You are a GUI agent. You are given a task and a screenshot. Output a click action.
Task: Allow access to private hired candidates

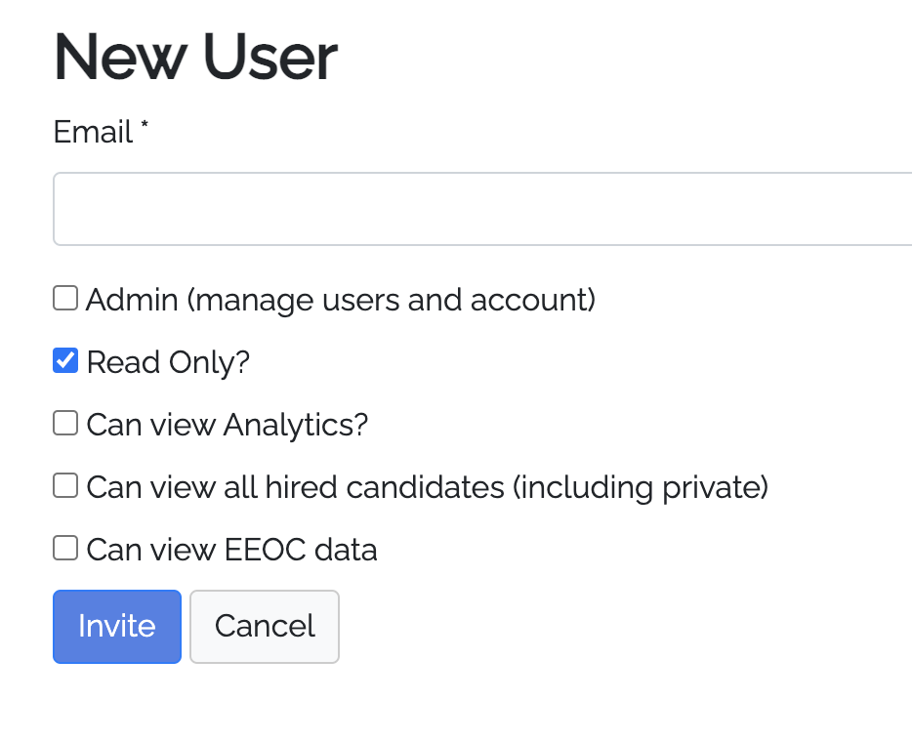click(65, 486)
